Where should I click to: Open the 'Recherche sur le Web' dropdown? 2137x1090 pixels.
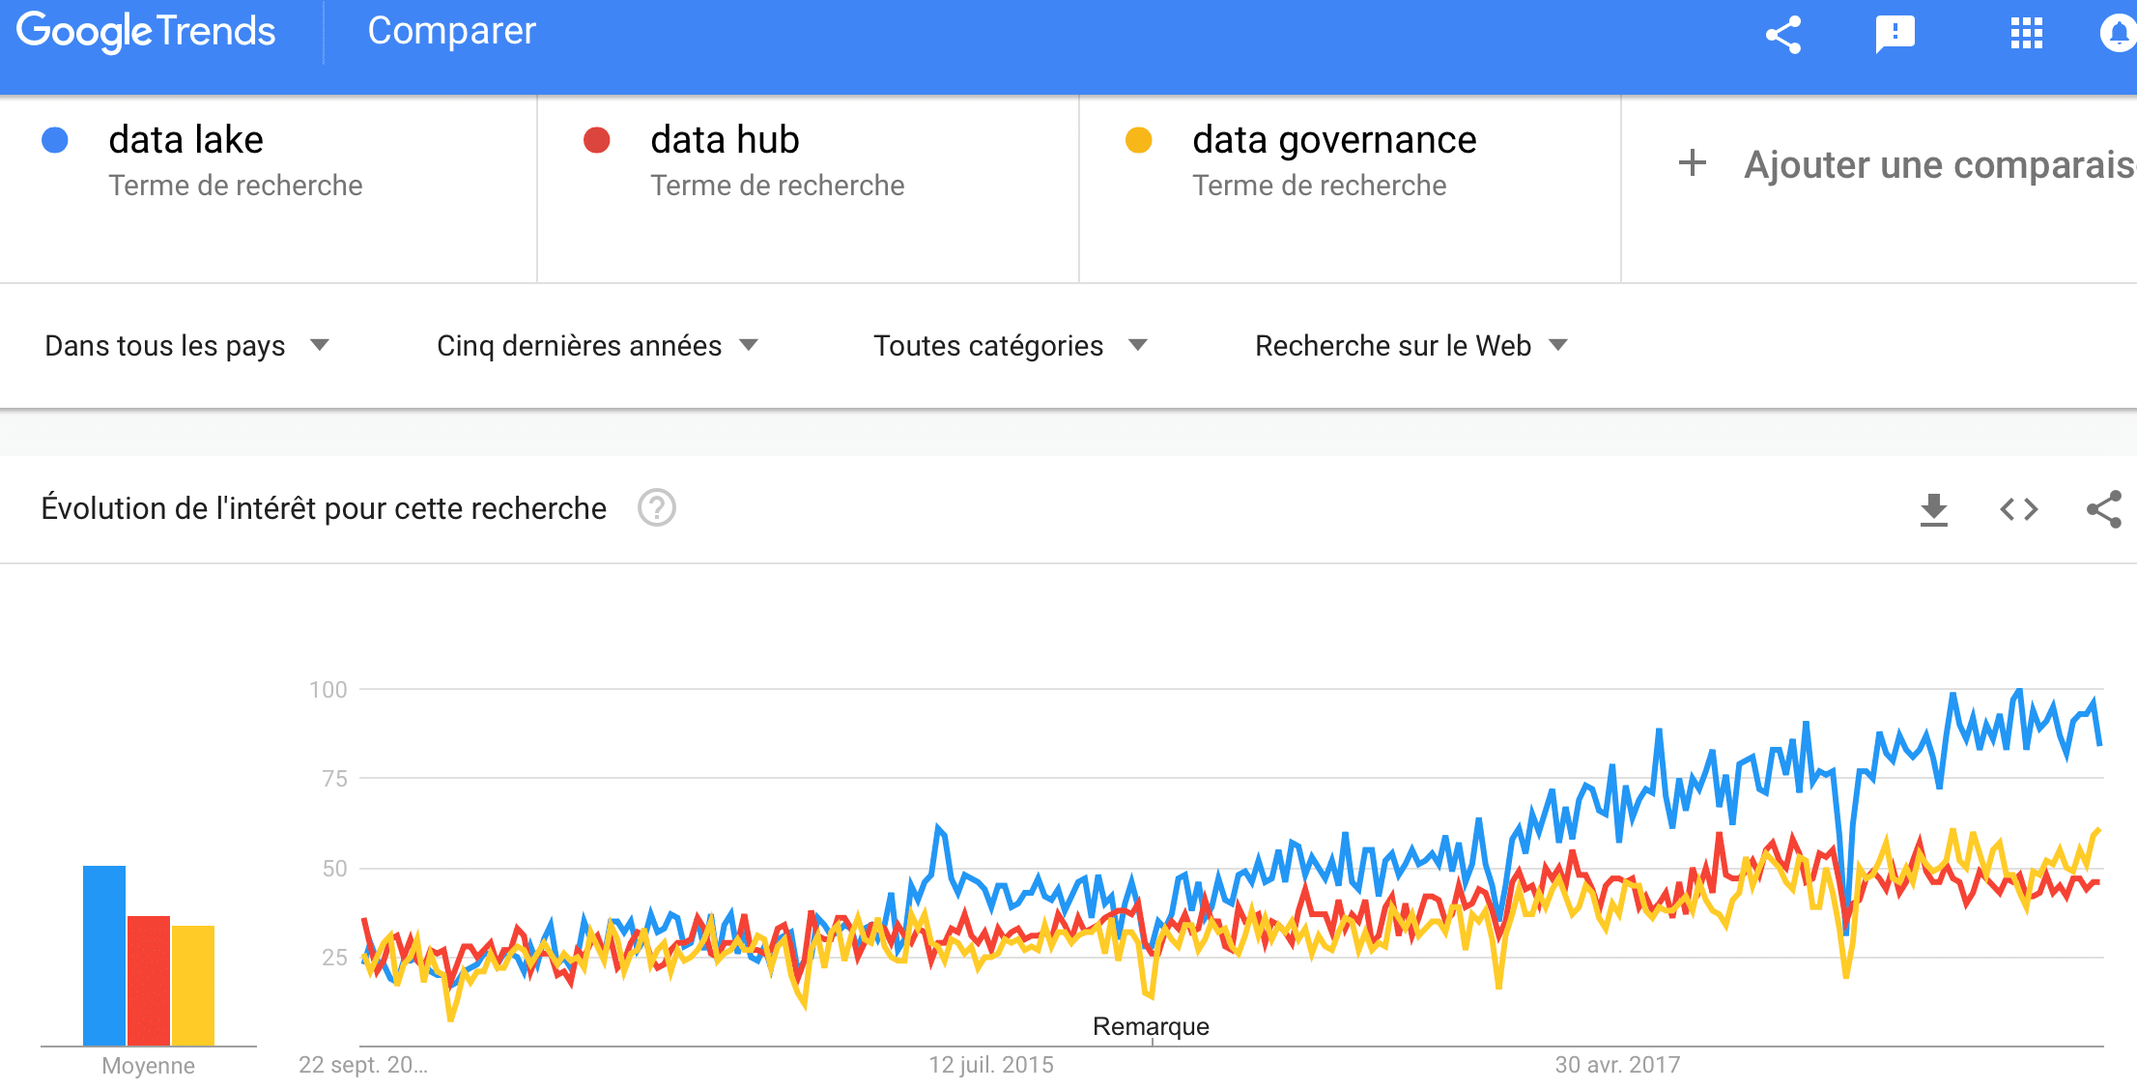click(x=1410, y=346)
